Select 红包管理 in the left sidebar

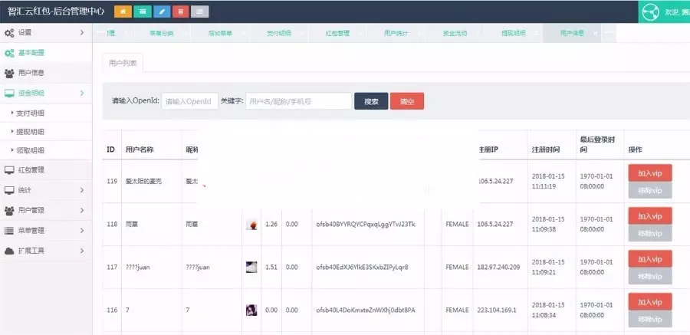[31, 169]
